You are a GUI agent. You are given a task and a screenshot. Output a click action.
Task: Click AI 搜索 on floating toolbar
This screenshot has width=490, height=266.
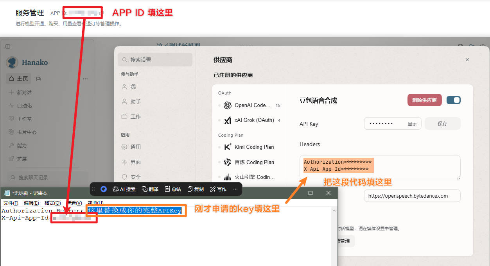[124, 189]
